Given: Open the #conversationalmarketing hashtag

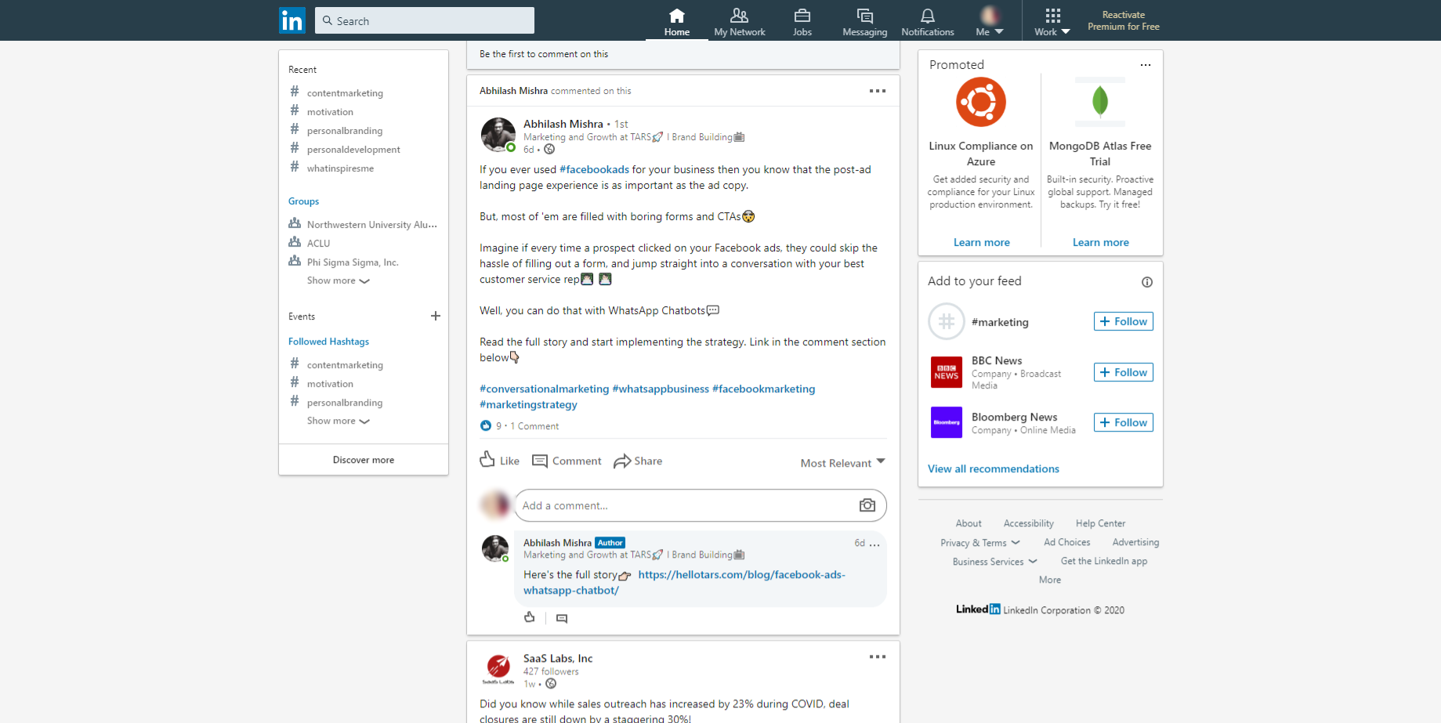Looking at the screenshot, I should 544,389.
